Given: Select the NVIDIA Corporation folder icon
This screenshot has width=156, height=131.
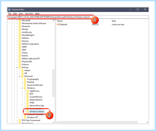Looking at the screenshot, I should 20,44.
